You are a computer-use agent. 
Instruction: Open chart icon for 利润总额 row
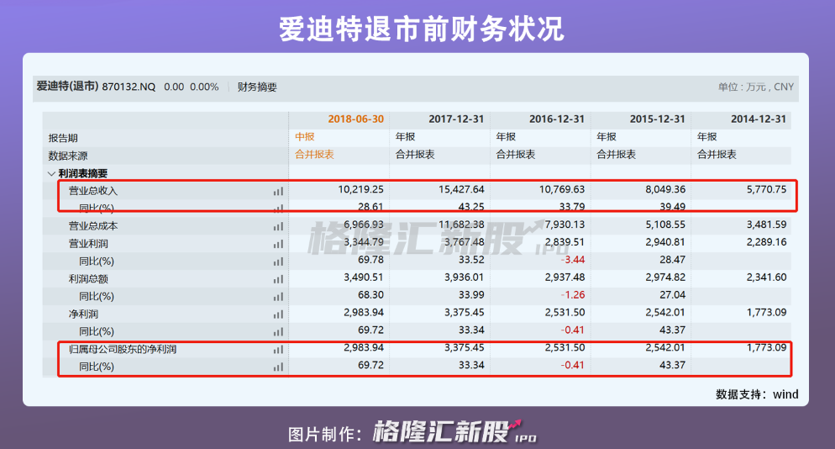[x=279, y=279]
